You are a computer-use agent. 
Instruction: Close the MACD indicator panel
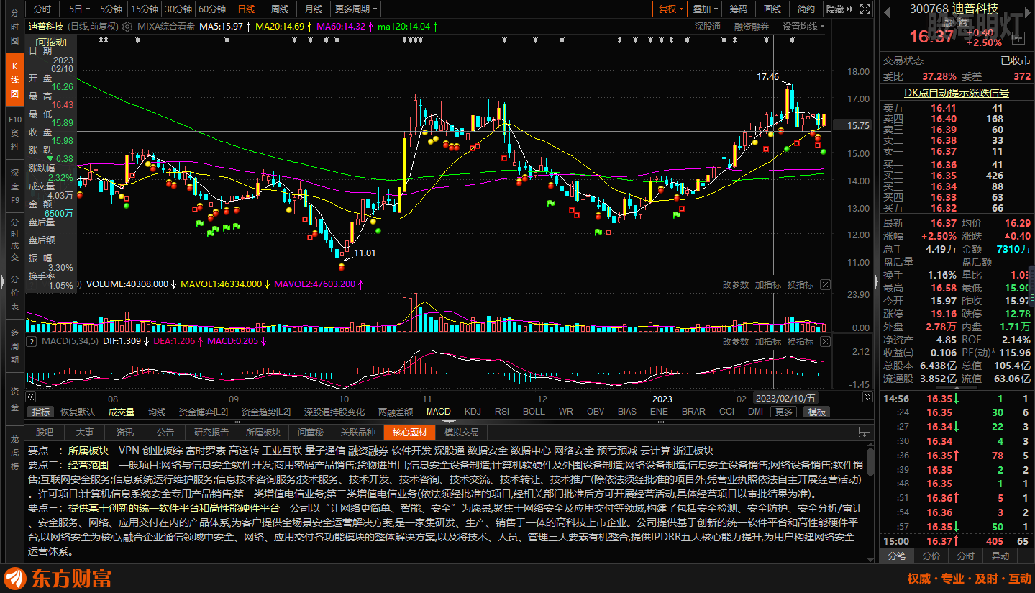825,341
